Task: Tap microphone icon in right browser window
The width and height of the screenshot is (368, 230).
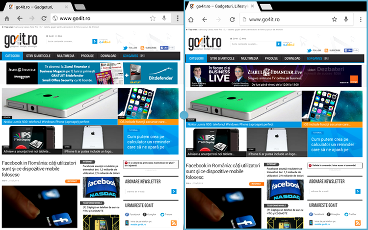Action: tap(346, 20)
